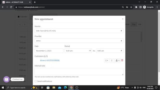Open the tab search chevron in title bar

(x=139, y=2)
